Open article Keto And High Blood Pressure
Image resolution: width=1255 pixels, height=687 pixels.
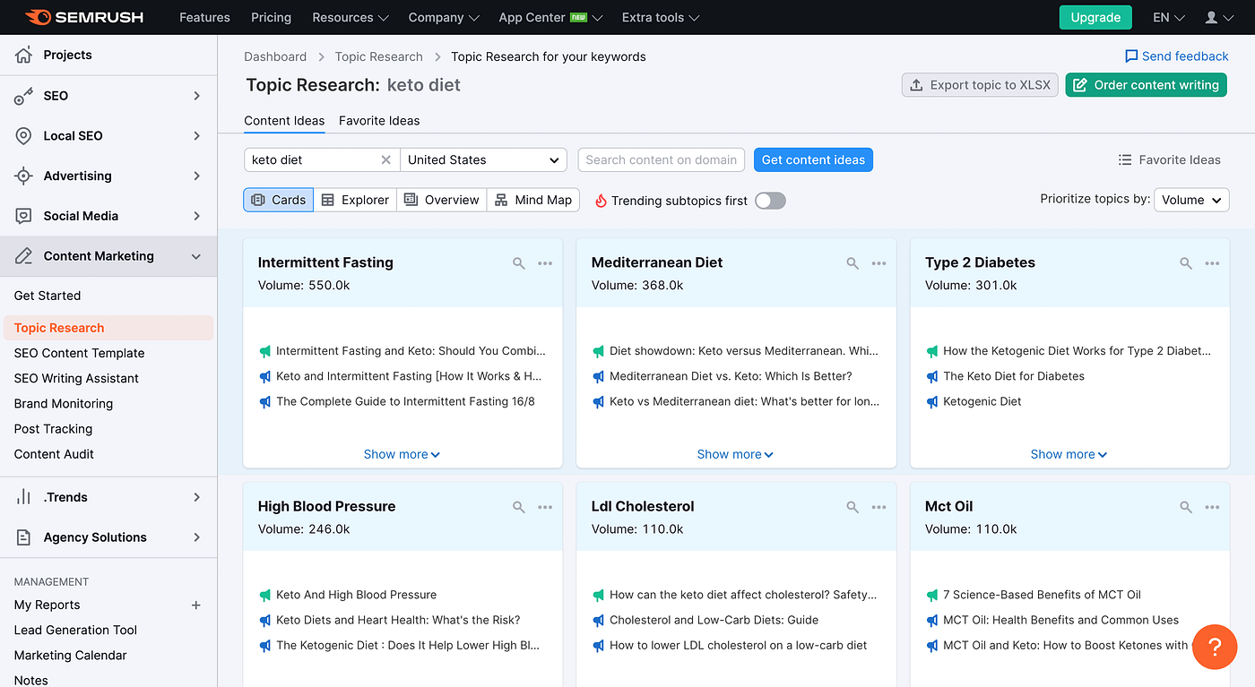tap(356, 595)
